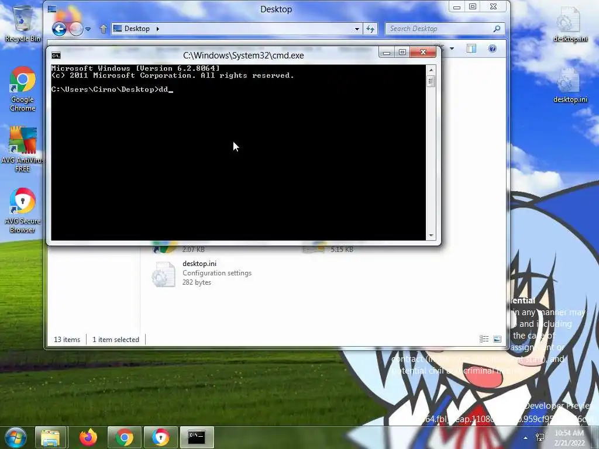The image size is (599, 449).
Task: Select desktop.ini file in Explorer list
Action: click(202, 272)
